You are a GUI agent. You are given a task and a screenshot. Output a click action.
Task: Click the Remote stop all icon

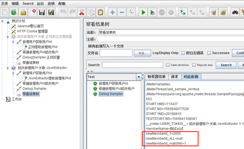pyautogui.click(x=192, y=12)
